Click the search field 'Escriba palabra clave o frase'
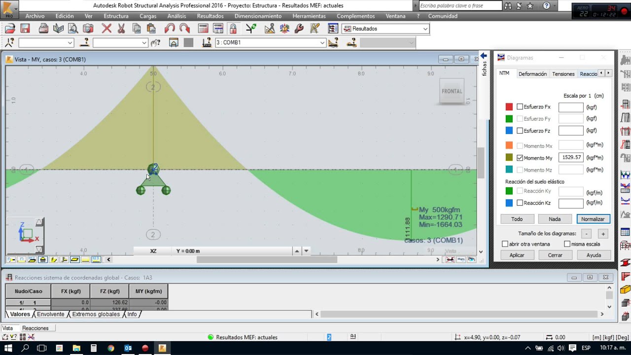The width and height of the screenshot is (631, 355). point(460,5)
